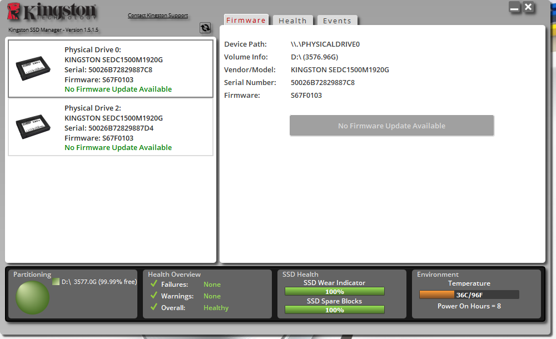Image resolution: width=556 pixels, height=339 pixels.
Task: Click the D:\ (3576.96G) volume info value
Action: click(x=315, y=57)
